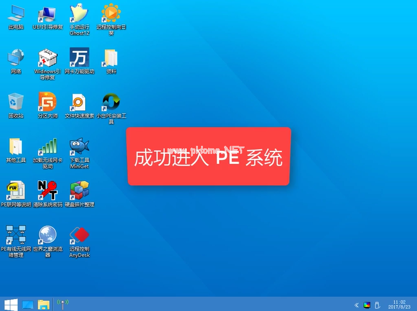Launch the 清除系统密码 tool
417x311 pixels.
[47, 194]
